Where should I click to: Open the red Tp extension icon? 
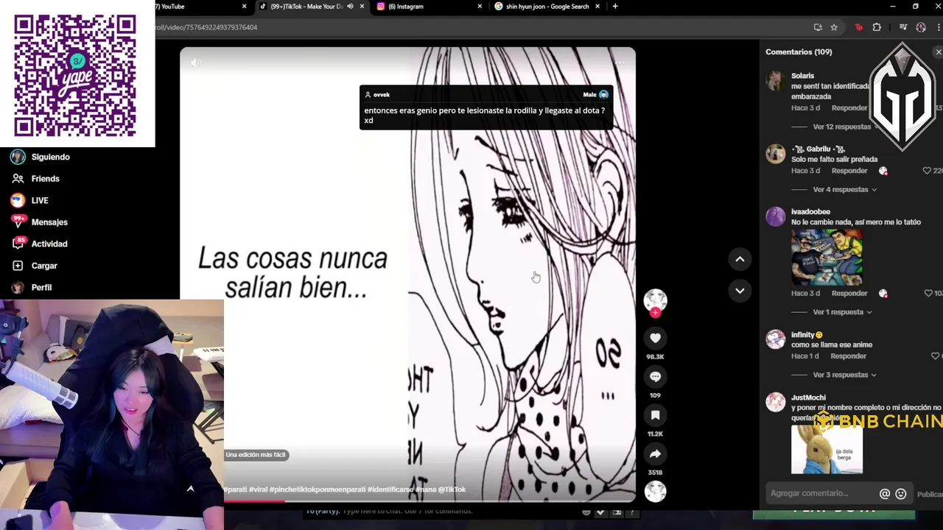(x=859, y=27)
